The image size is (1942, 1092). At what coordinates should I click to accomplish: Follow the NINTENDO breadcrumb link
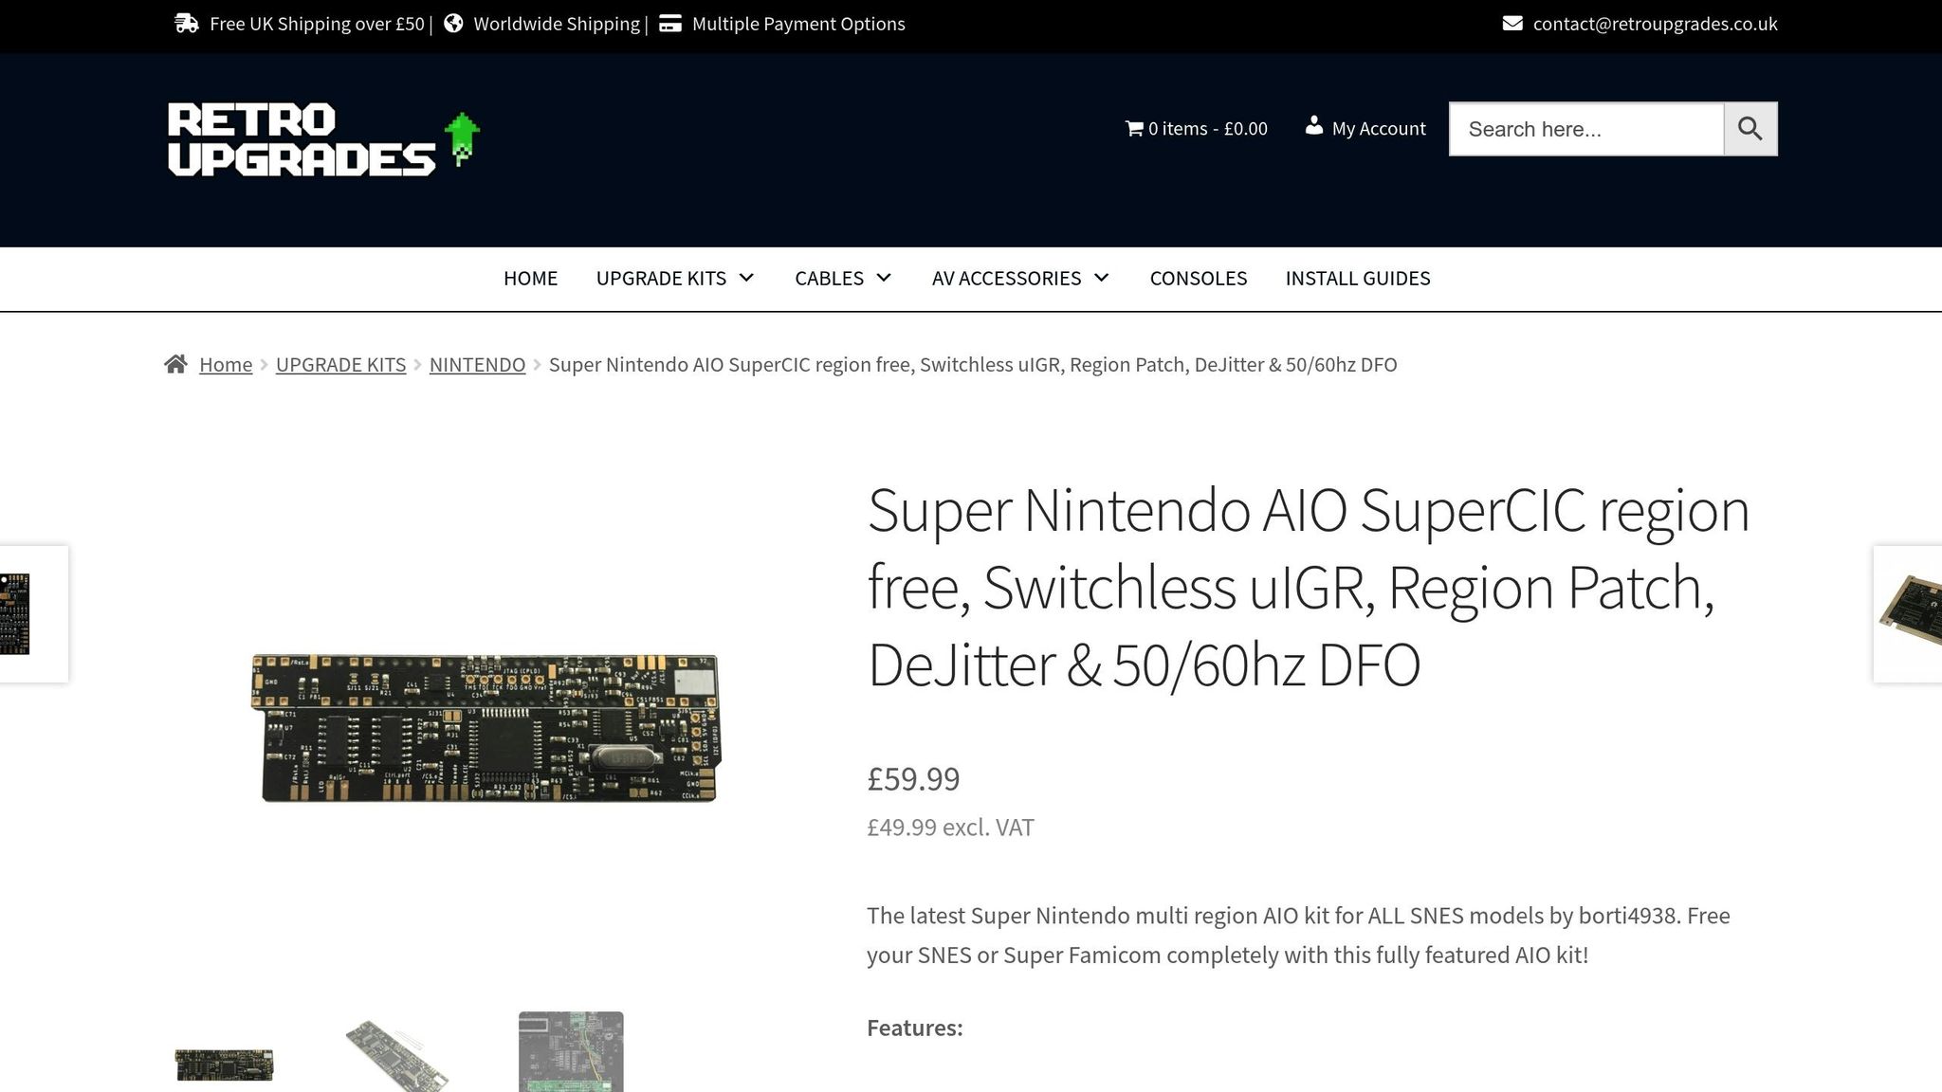tap(477, 365)
